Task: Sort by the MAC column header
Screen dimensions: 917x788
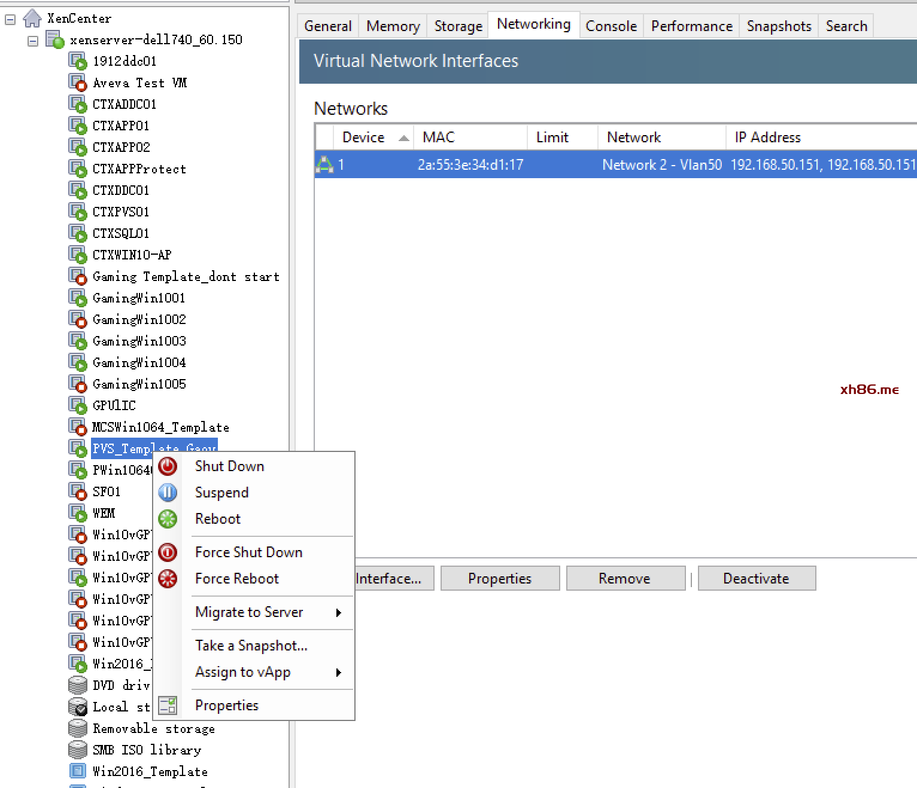Action: pyautogui.click(x=470, y=138)
